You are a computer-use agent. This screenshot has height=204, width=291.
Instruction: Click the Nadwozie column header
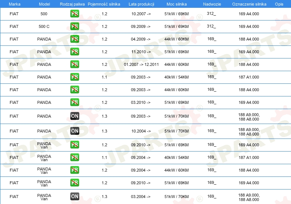[x=212, y=4]
